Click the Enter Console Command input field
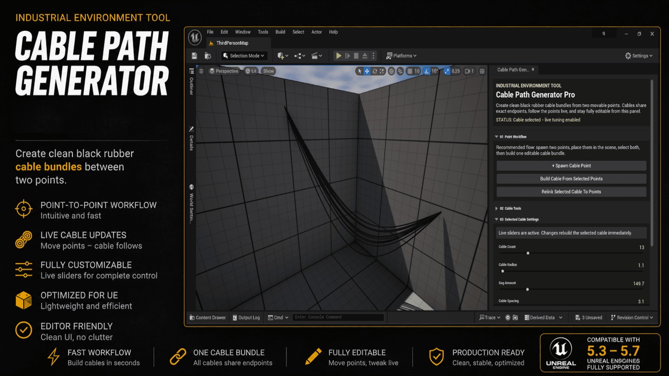 338,318
